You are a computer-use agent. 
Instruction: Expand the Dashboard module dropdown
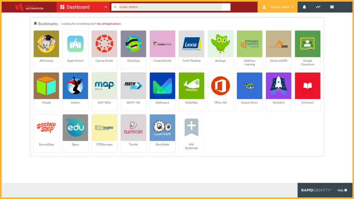point(83,7)
